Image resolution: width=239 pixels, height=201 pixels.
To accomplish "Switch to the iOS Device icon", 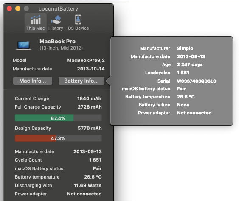I will pyautogui.click(x=78, y=20).
